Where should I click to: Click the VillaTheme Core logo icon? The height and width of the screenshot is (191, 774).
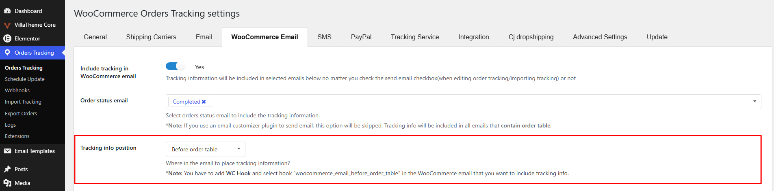[7, 25]
